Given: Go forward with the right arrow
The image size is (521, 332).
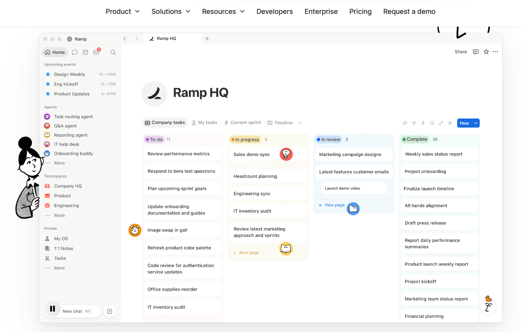Looking at the screenshot, I should coord(136,39).
